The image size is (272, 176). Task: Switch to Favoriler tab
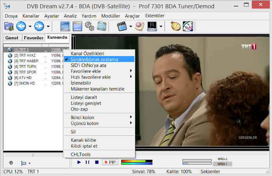point(34,38)
